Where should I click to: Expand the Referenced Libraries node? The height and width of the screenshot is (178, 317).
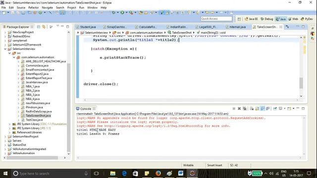point(9,133)
